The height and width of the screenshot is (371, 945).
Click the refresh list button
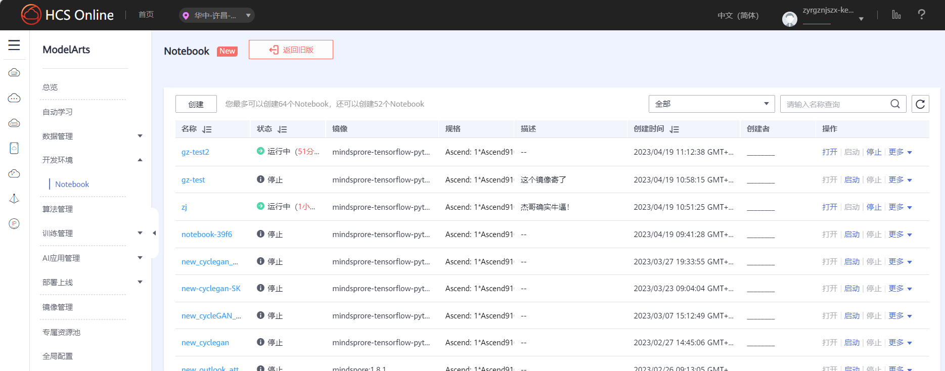point(920,104)
